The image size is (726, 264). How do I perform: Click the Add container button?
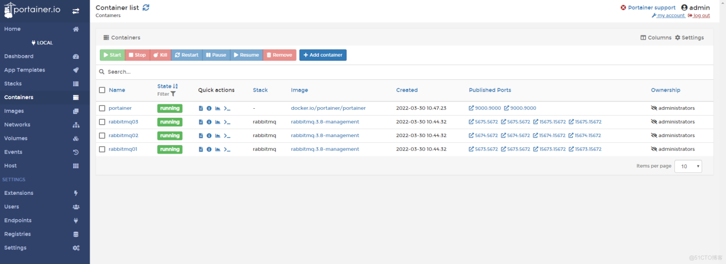(323, 55)
